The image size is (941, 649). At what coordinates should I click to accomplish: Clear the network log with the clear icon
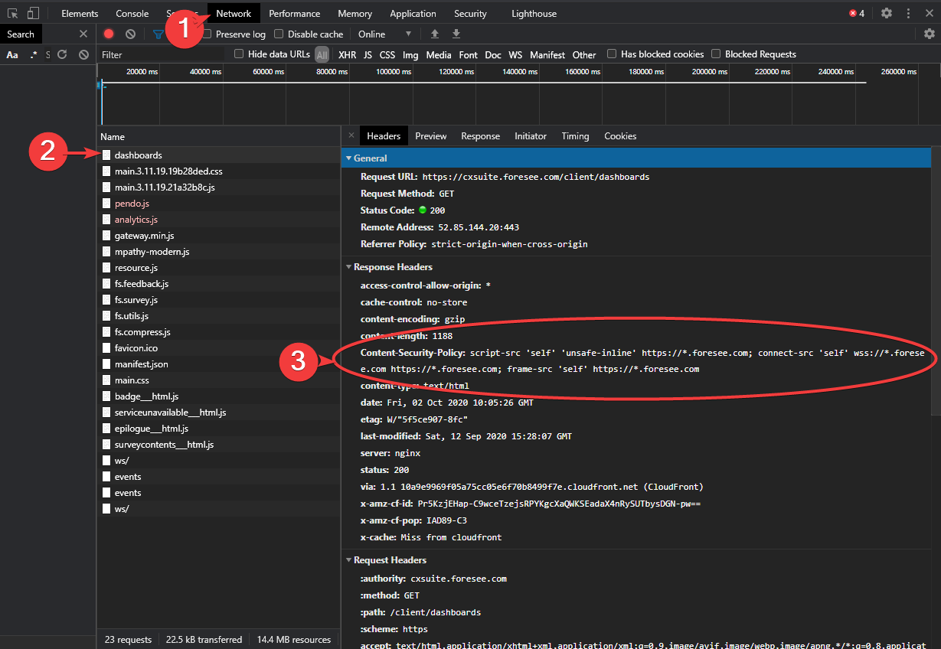click(131, 34)
